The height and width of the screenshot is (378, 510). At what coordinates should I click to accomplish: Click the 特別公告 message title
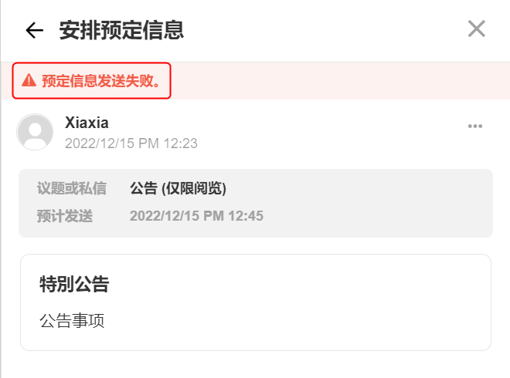click(74, 284)
